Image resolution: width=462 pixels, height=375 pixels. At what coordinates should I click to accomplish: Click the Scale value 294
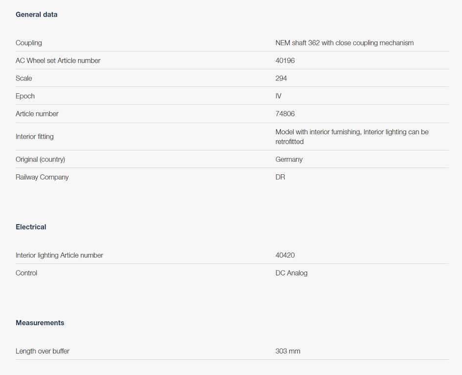[281, 78]
